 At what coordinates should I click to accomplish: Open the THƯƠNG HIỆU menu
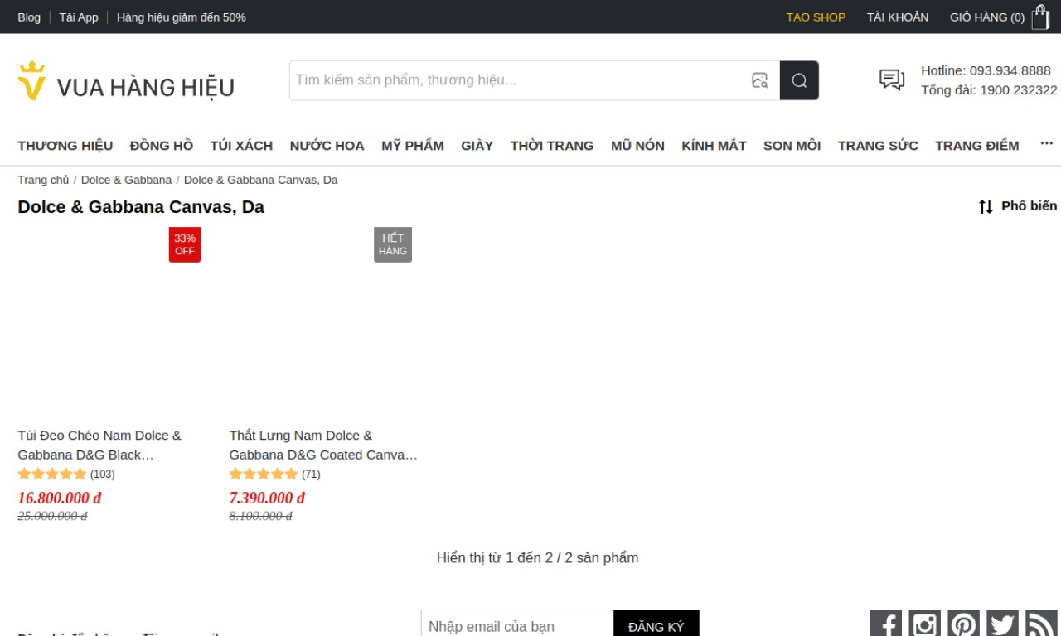click(x=65, y=146)
